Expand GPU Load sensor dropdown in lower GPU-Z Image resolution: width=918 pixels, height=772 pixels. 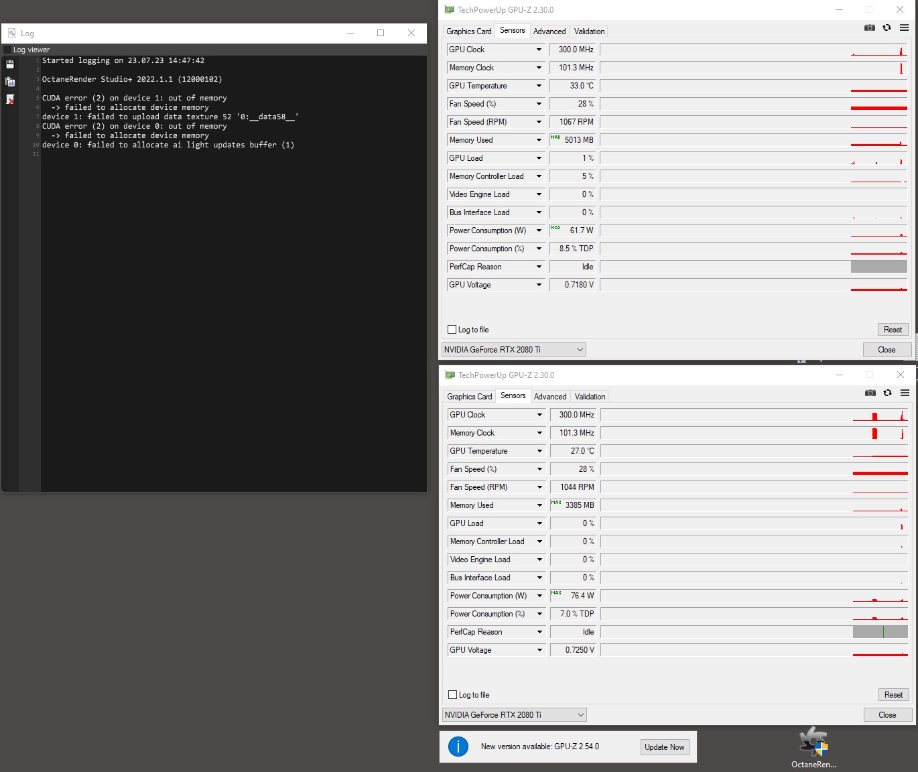click(x=539, y=523)
